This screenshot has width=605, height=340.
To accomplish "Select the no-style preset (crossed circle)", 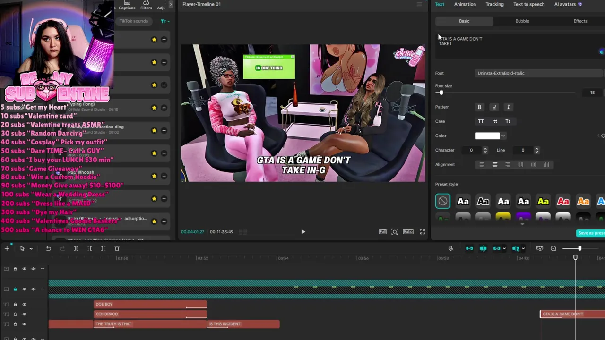I will [x=443, y=202].
